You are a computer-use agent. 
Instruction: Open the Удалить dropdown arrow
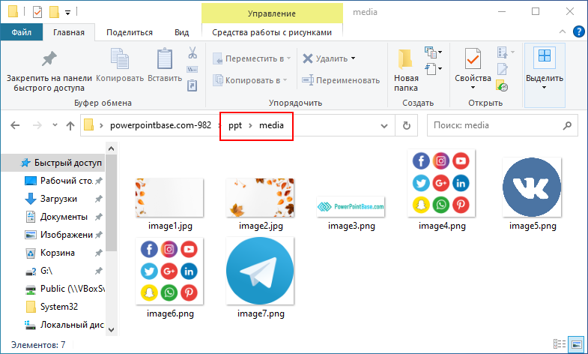point(354,58)
